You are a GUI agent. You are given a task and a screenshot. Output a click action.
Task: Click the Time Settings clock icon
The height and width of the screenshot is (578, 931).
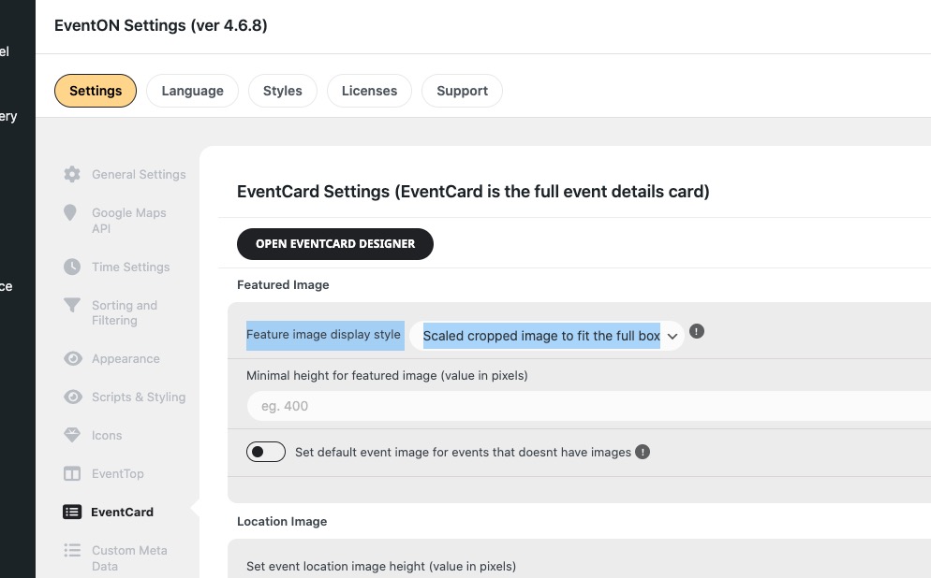pyautogui.click(x=72, y=267)
